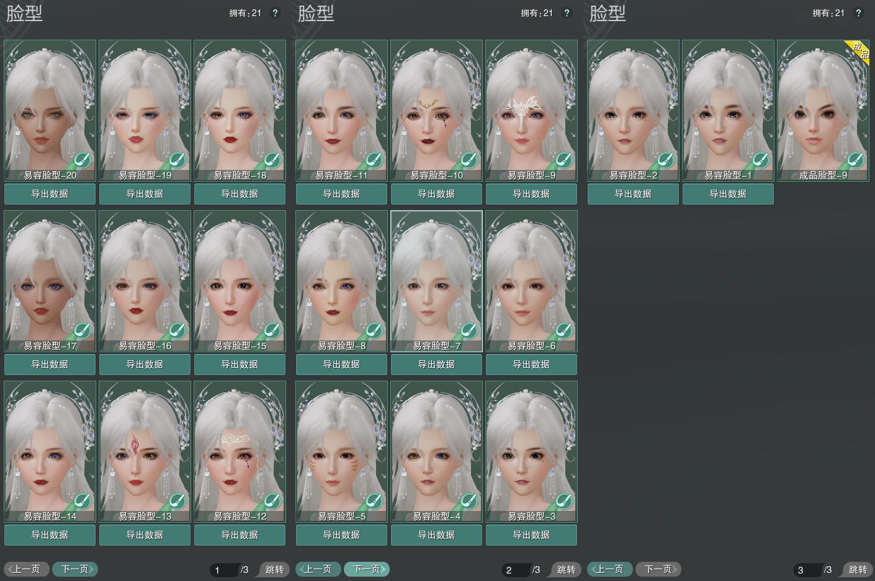Viewport: 875px width, 581px height.
Task: Click brush edit icon on 易容脸型-9
Action: pyautogui.click(x=564, y=160)
